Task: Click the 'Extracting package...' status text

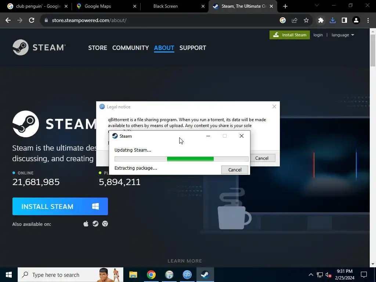Action: click(136, 168)
